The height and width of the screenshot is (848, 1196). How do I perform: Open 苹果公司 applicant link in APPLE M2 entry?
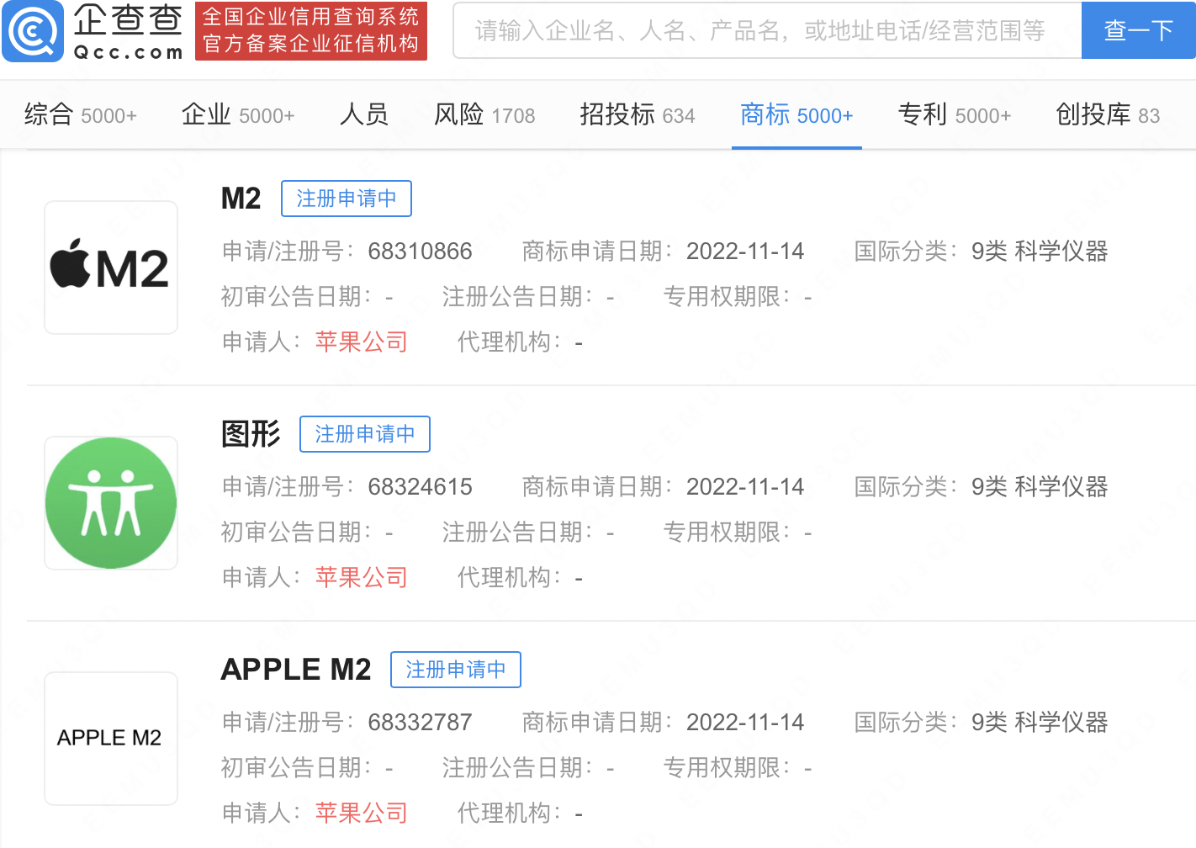coord(362,813)
